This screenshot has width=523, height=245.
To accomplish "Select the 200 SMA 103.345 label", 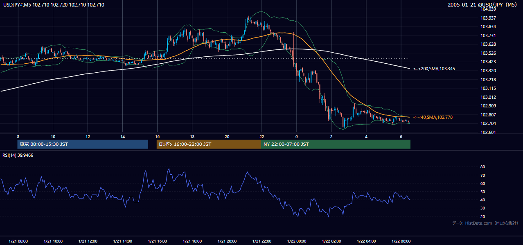I will coord(434,69).
